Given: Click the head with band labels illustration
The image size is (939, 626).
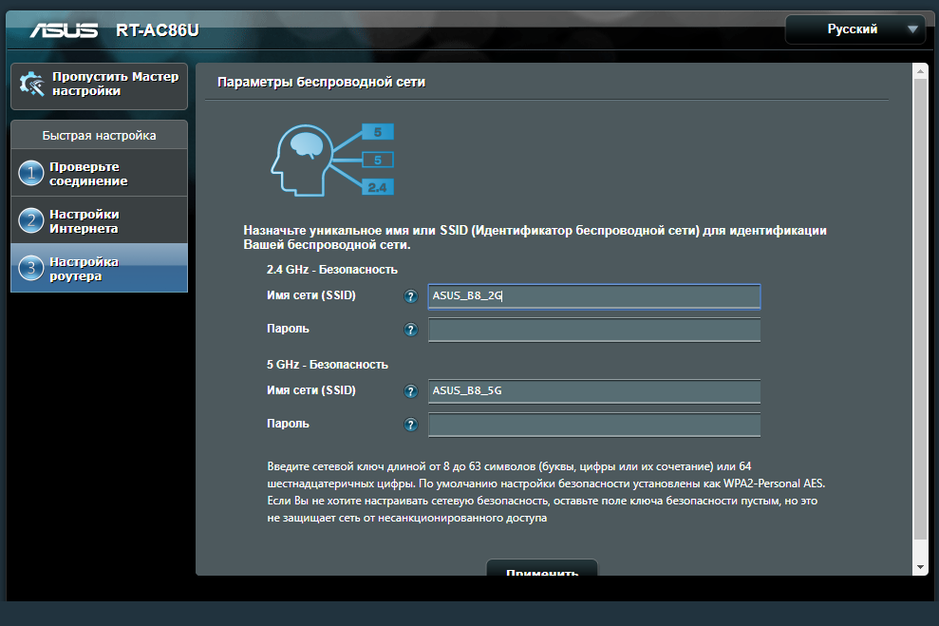Looking at the screenshot, I should tap(332, 160).
